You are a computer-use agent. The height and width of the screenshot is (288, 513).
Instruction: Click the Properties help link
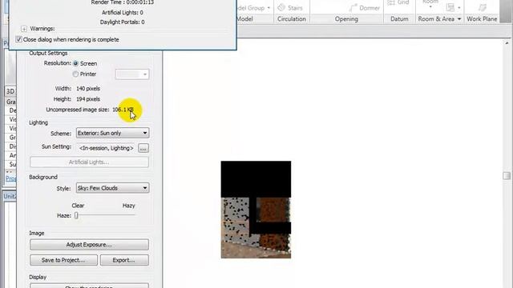point(10,178)
